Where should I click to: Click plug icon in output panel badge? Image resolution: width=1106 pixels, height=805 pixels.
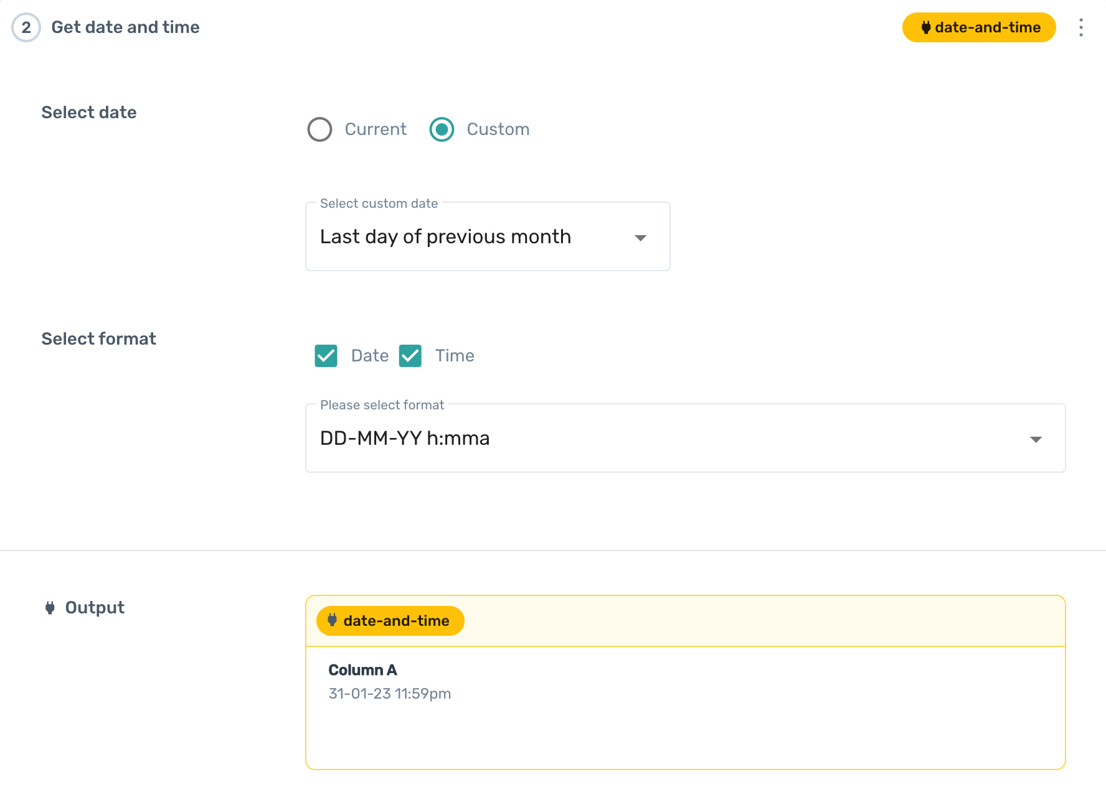pyautogui.click(x=333, y=620)
